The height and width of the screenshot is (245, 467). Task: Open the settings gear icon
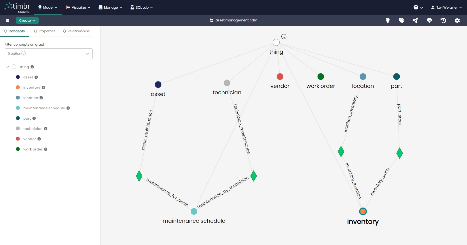tap(457, 21)
